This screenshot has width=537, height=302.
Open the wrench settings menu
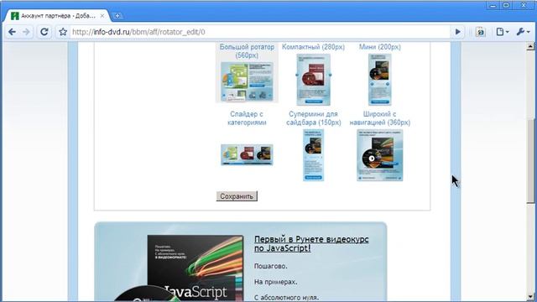pyautogui.click(x=523, y=32)
